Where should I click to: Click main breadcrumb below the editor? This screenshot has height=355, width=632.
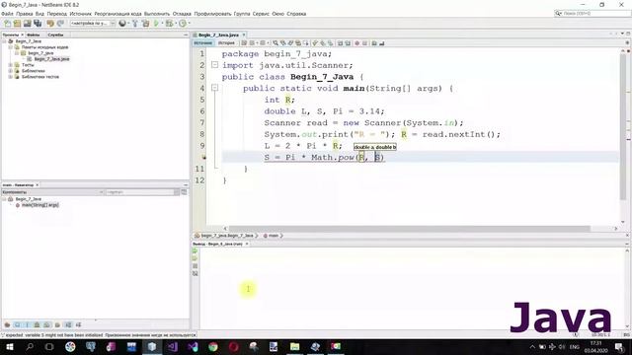click(x=274, y=236)
